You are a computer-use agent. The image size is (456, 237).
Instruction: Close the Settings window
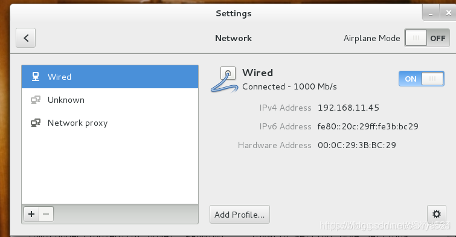tap(448, 13)
